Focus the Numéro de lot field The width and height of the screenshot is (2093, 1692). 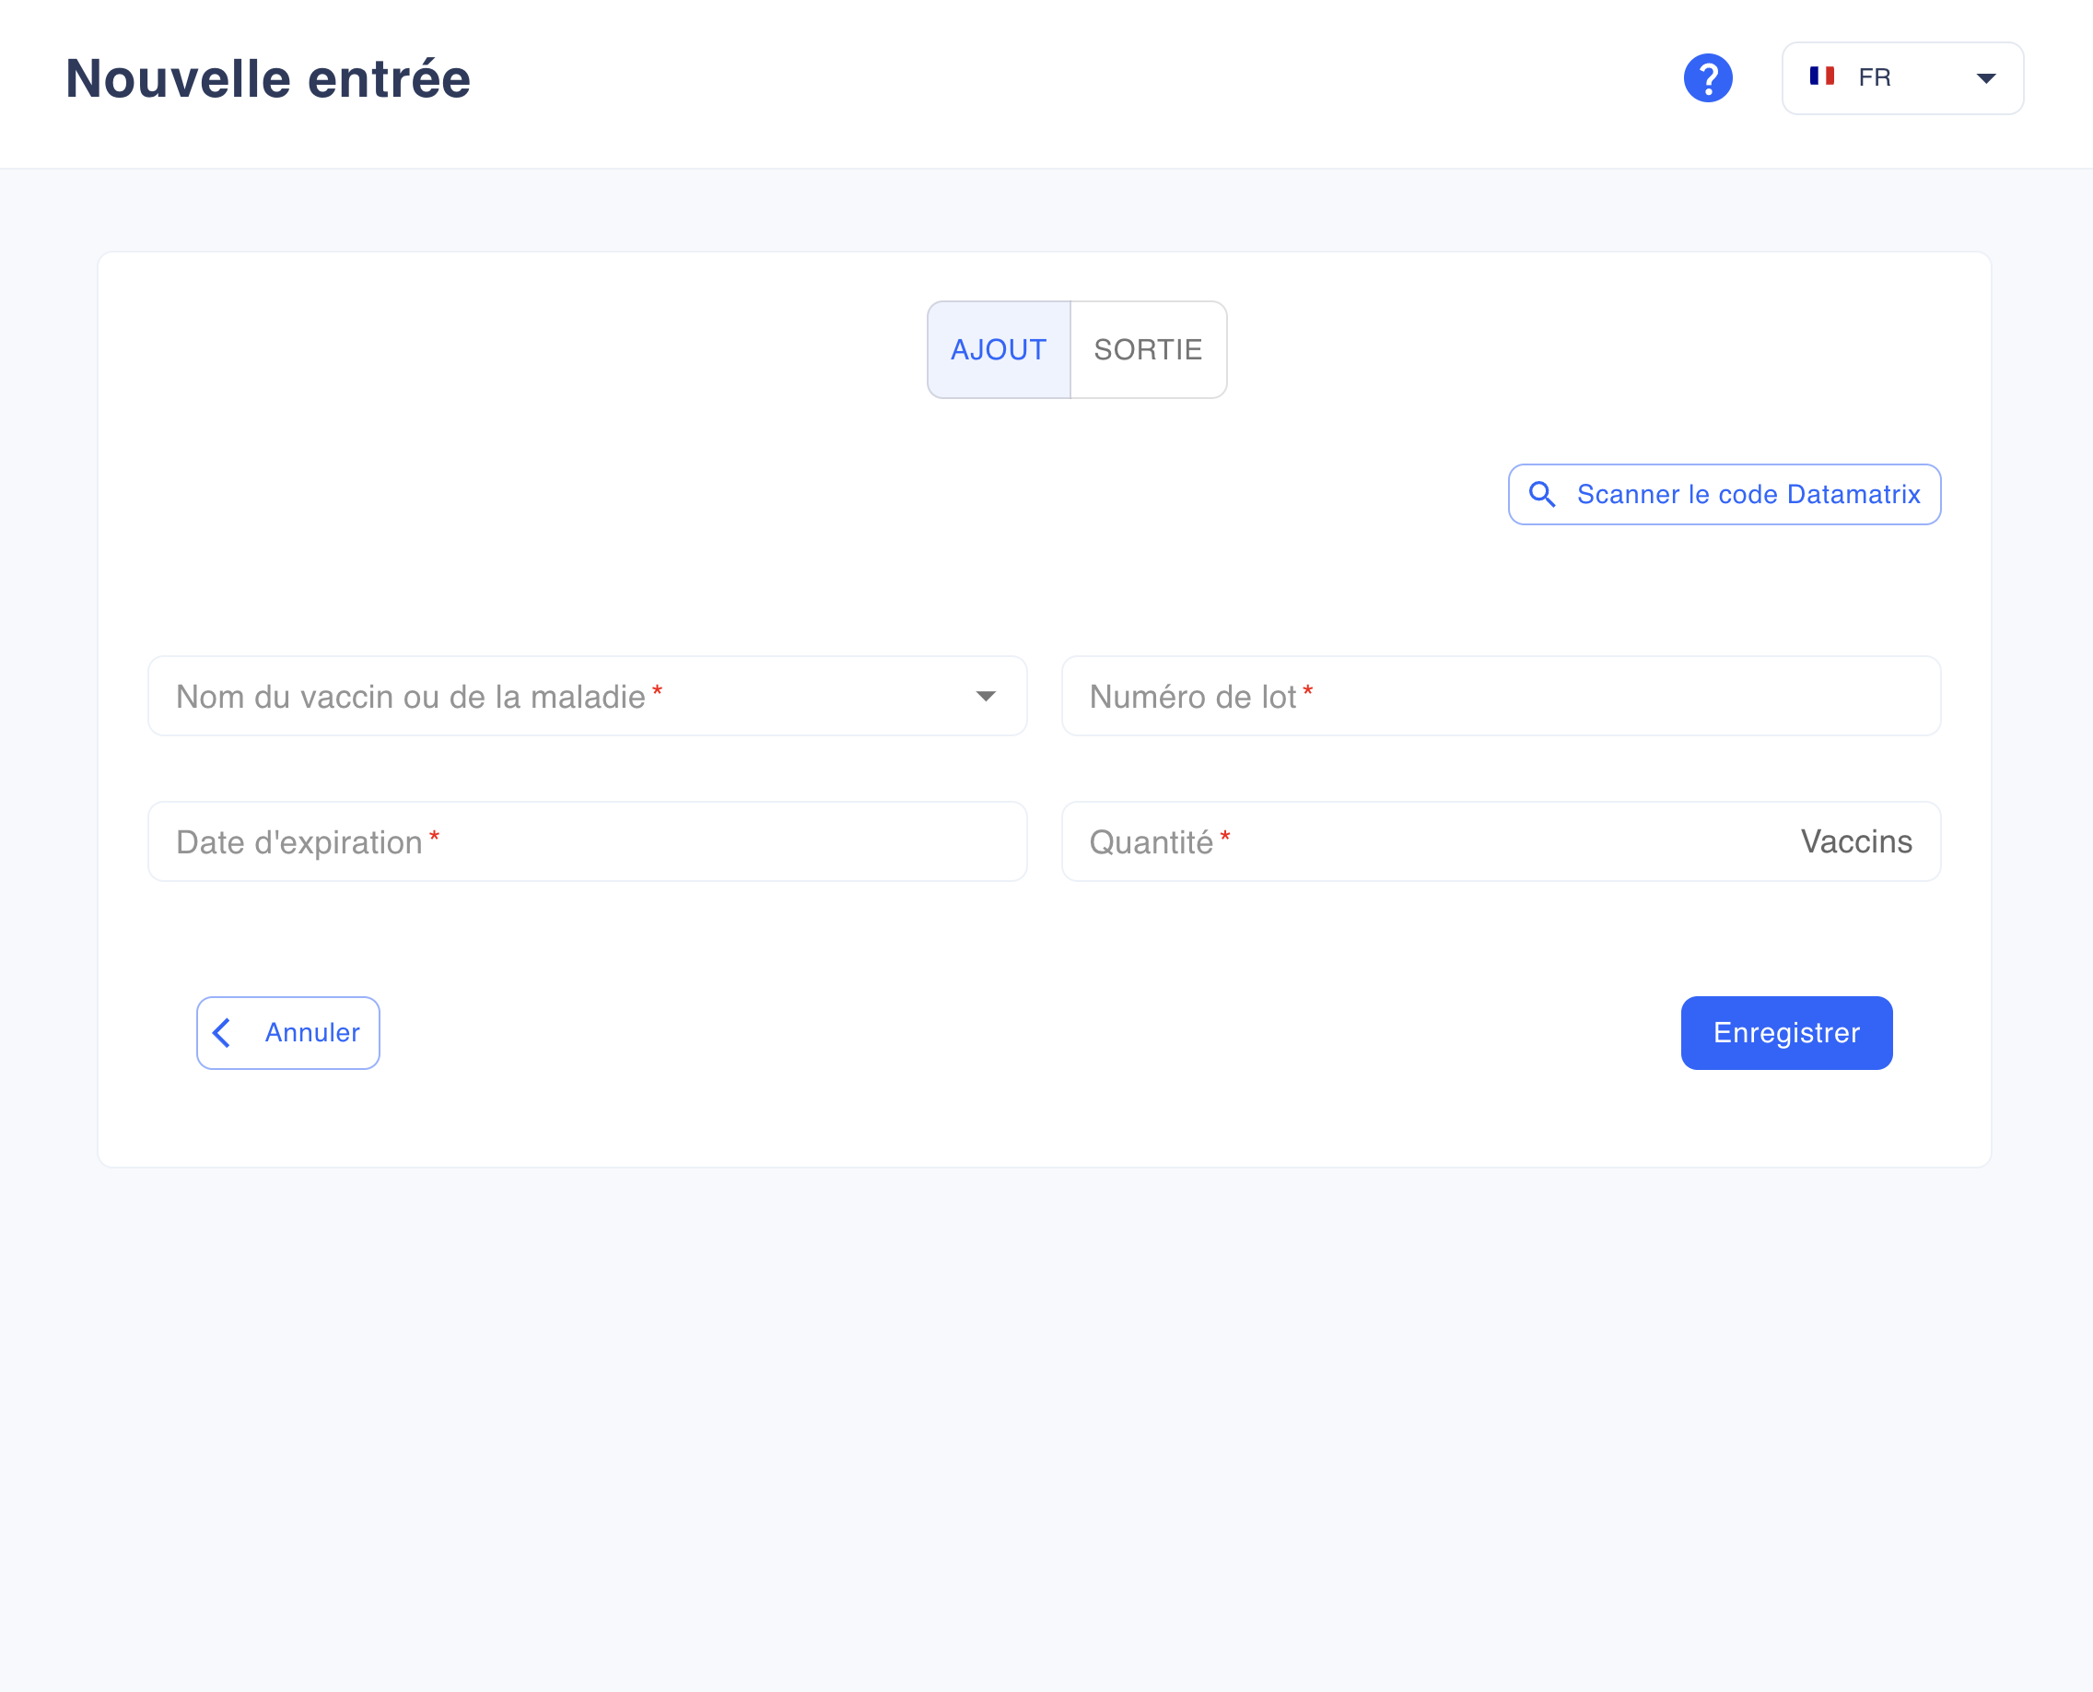pos(1501,696)
